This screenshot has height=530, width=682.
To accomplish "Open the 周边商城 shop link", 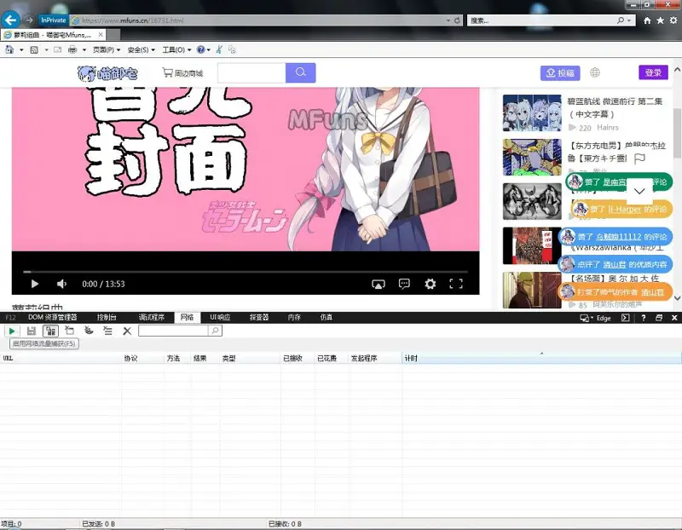I will point(182,73).
